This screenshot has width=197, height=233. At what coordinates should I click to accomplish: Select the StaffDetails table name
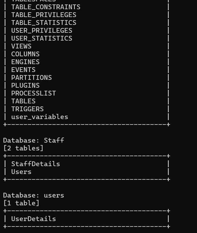point(36,164)
